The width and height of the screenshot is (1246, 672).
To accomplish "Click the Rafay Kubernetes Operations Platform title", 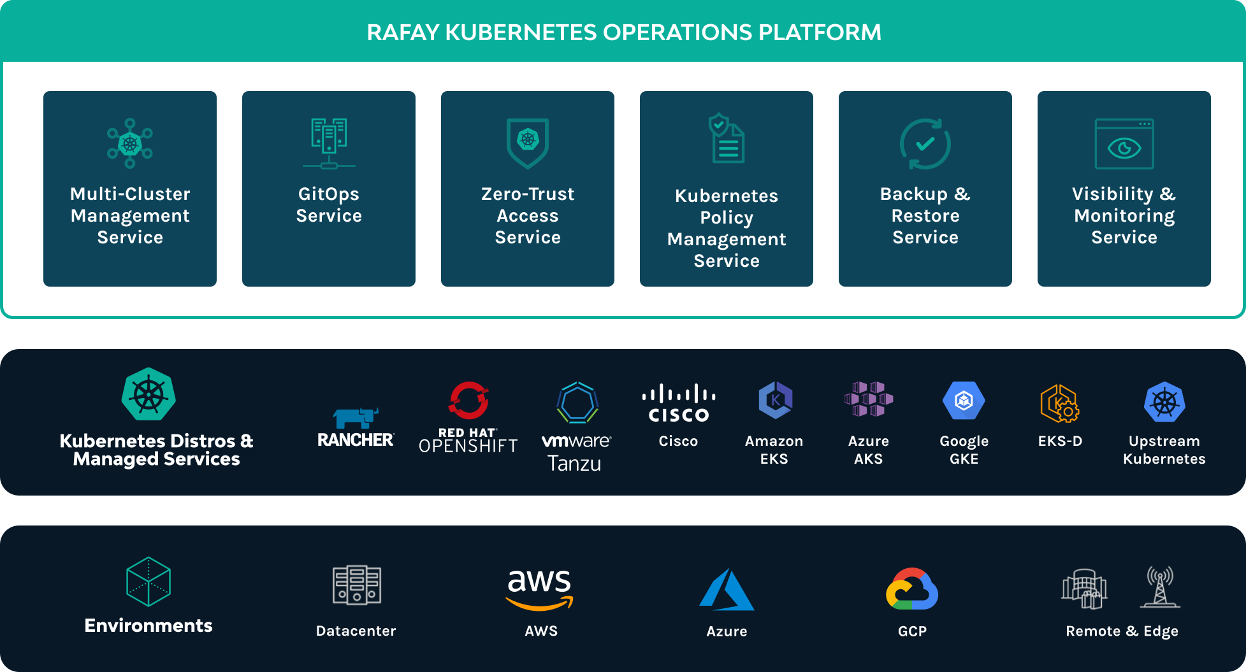I will tap(624, 32).
